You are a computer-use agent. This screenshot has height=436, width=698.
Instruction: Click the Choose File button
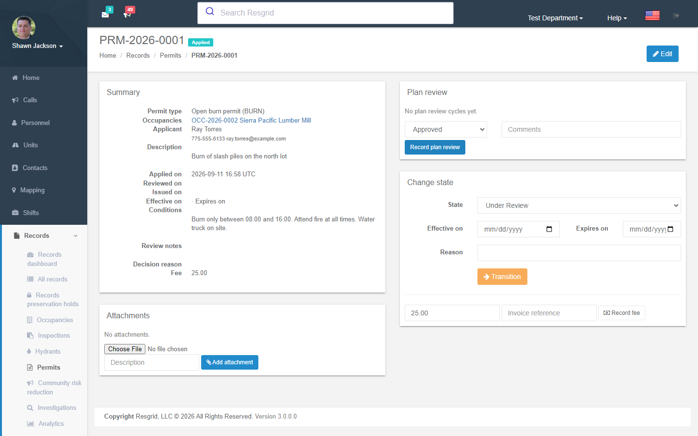pyautogui.click(x=125, y=349)
